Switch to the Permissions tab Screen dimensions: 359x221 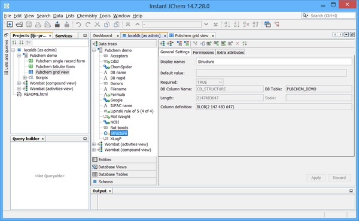(x=203, y=52)
